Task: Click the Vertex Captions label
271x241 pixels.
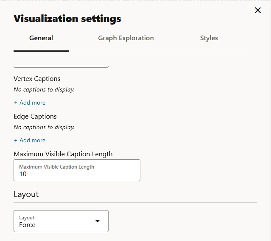Action: point(37,79)
